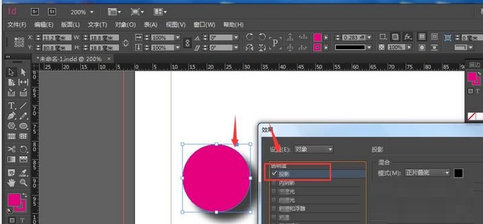483x224 pixels.
Task: Toggle constrain proportions for width and height
Action: 125,43
